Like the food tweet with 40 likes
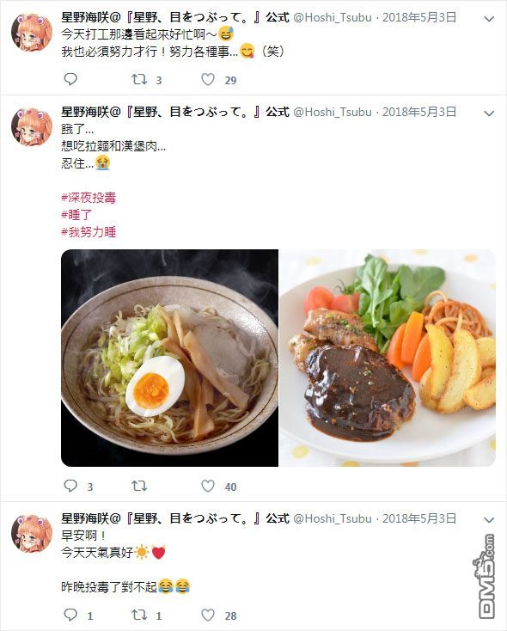Viewport: 507px width, 631px height. click(208, 486)
